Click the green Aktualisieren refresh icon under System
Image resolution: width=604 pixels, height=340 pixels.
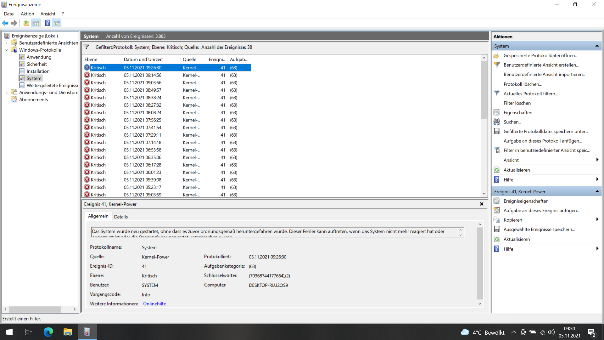pos(497,170)
